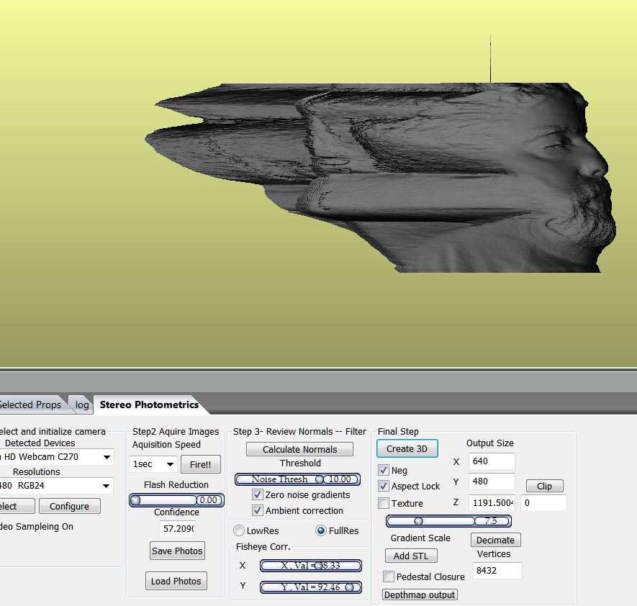Disable the Aspect Lock checkbox
637x606 pixels.
coord(384,487)
